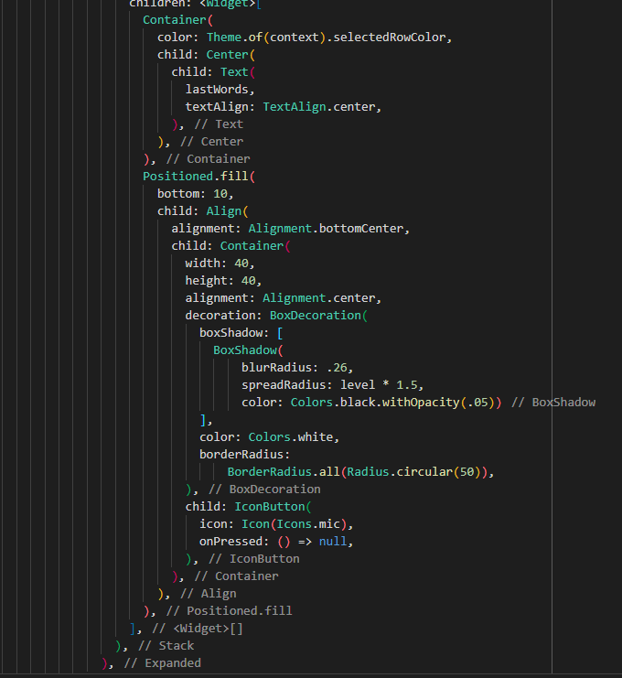Image resolution: width=622 pixels, height=678 pixels.
Task: Click 'textAlign: TextAlign.center,' line
Action: click(x=284, y=107)
